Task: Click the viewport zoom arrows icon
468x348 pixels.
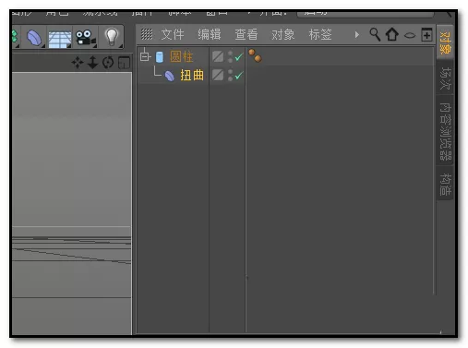Action: [x=92, y=63]
